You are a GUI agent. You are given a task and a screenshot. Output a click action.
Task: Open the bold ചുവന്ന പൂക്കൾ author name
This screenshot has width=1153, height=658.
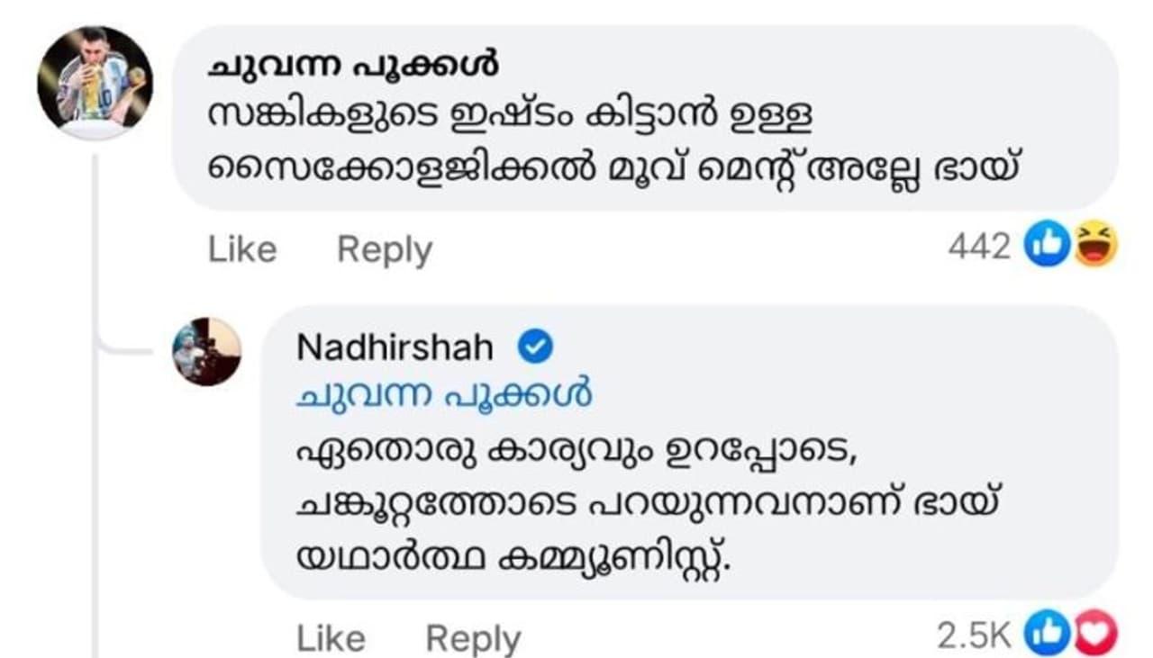[354, 66]
